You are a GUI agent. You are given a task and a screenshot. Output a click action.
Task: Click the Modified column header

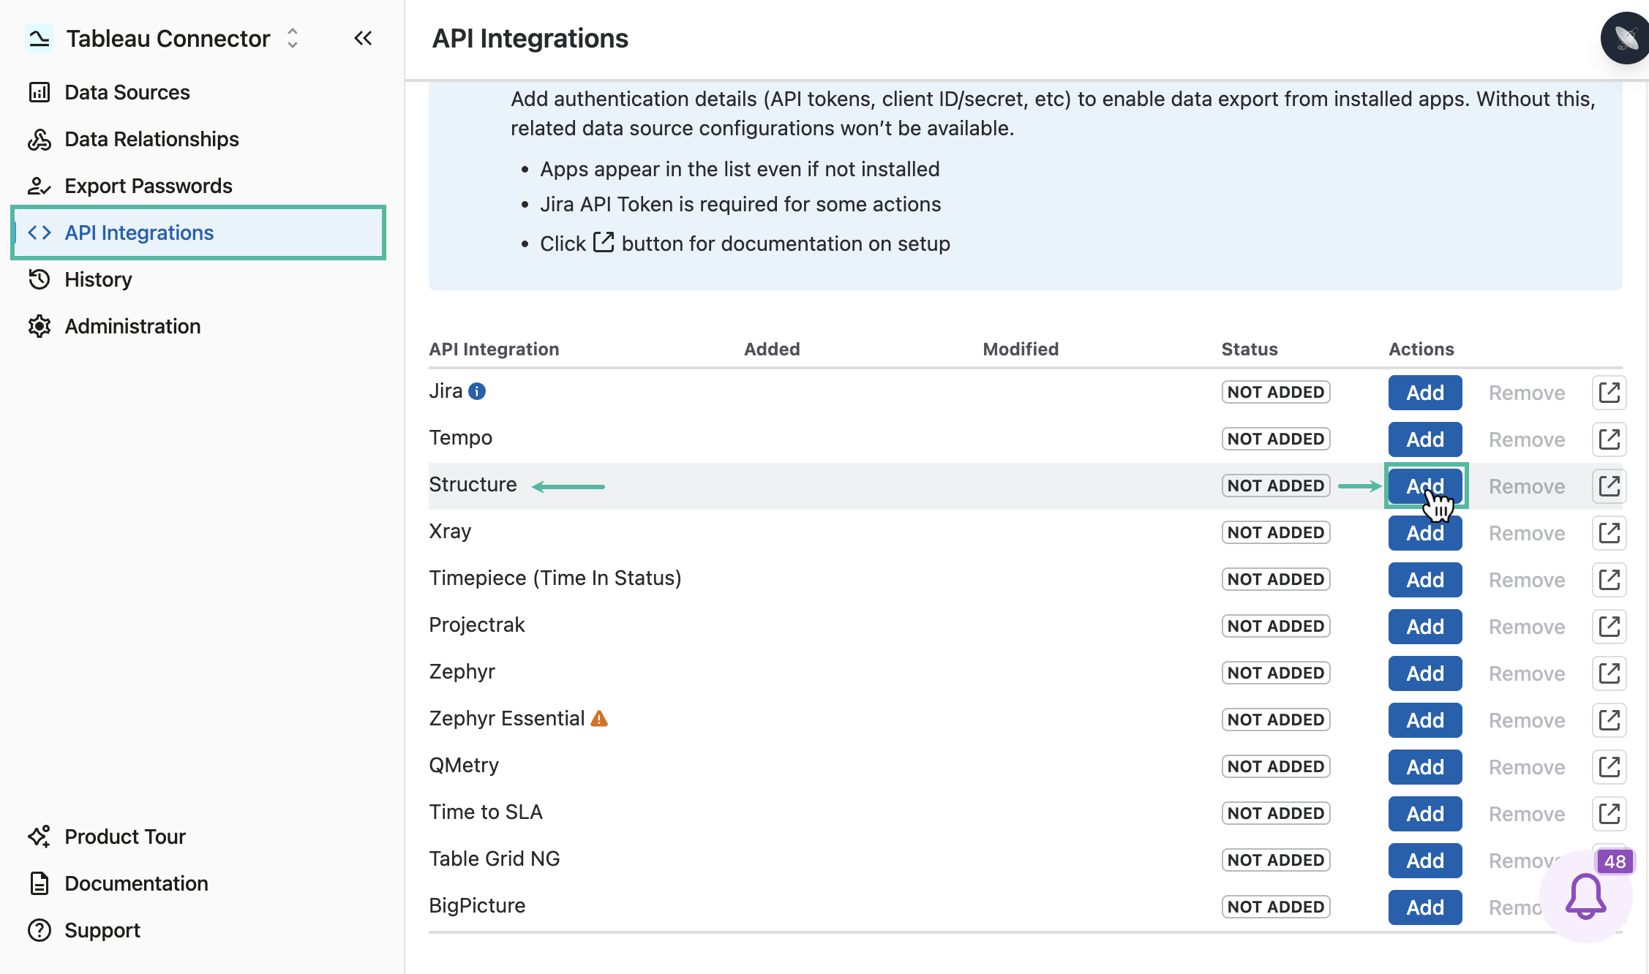point(1021,349)
